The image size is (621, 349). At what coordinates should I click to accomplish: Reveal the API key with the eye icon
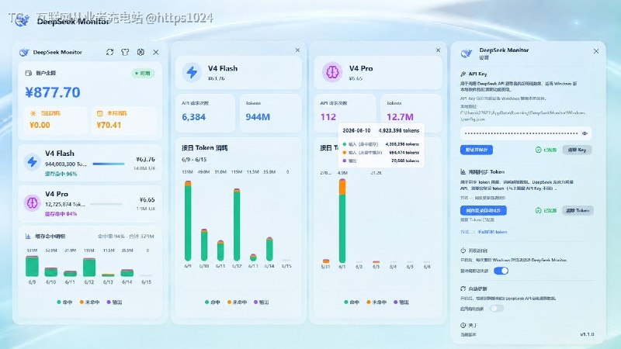pyautogui.click(x=585, y=133)
